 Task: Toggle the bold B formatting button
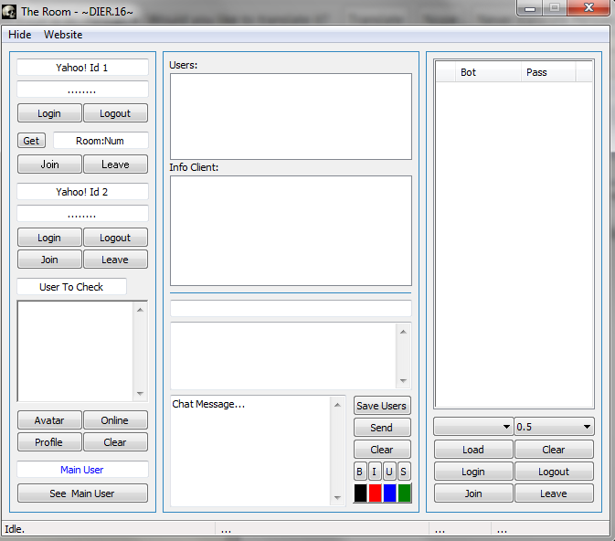click(360, 472)
